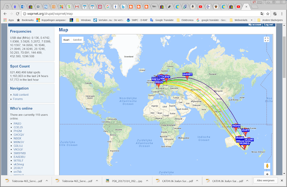Screen dimensions: 287x187
Task: Open My account link
Action: 255,25
